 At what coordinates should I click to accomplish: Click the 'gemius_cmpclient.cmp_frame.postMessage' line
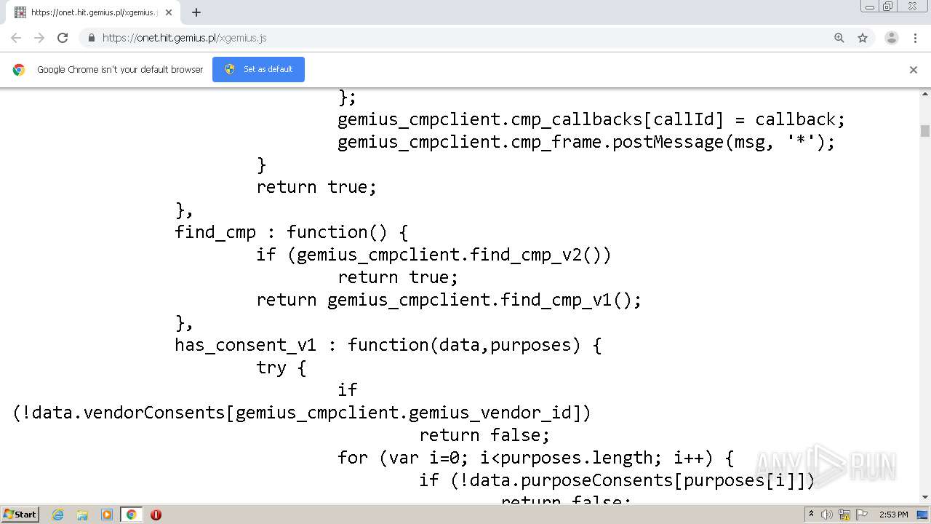pyautogui.click(x=586, y=142)
